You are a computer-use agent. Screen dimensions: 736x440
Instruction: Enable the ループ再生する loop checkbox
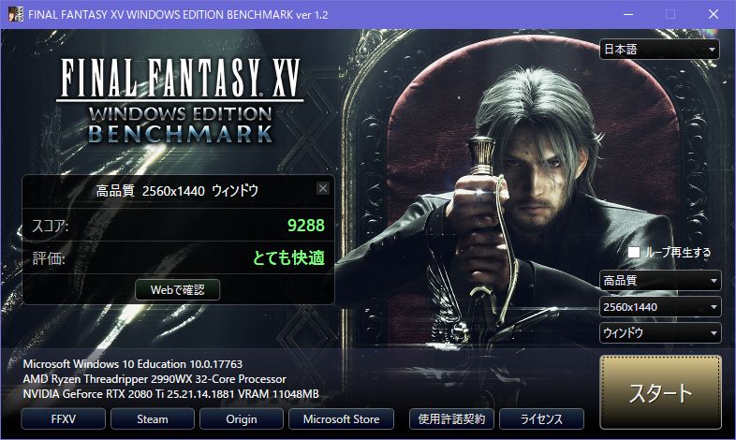click(634, 253)
